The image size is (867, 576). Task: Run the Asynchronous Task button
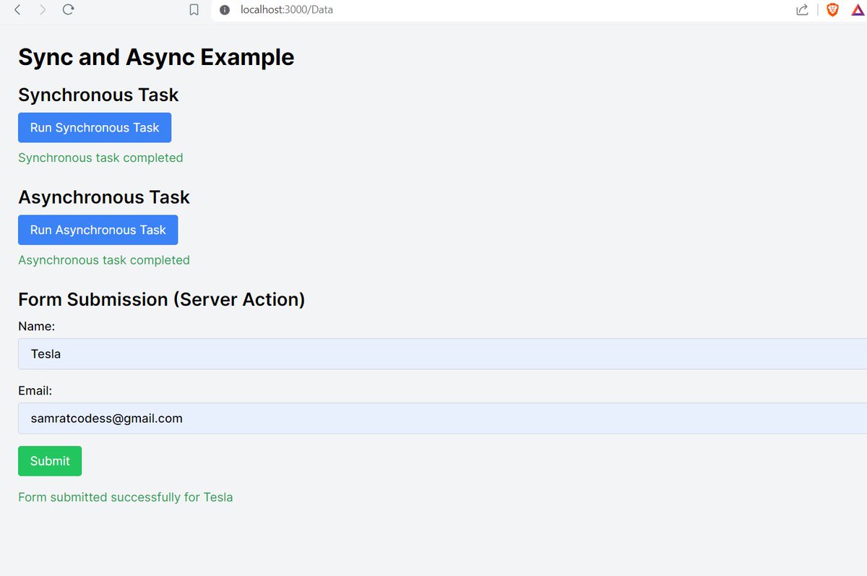(x=98, y=230)
